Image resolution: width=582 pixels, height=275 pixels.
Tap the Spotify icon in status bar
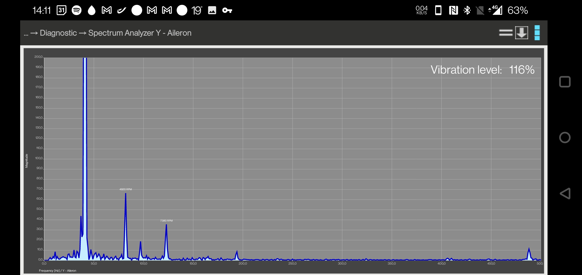tap(76, 10)
